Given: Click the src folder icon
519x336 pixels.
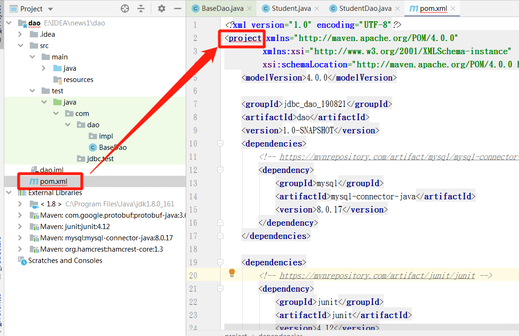Looking at the screenshot, I should click(x=34, y=45).
